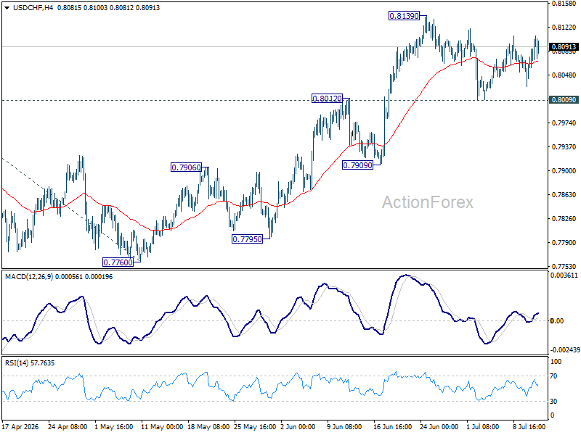The height and width of the screenshot is (435, 581).
Task: Select the 0.80090 level tag on price axis
Action: [564, 100]
